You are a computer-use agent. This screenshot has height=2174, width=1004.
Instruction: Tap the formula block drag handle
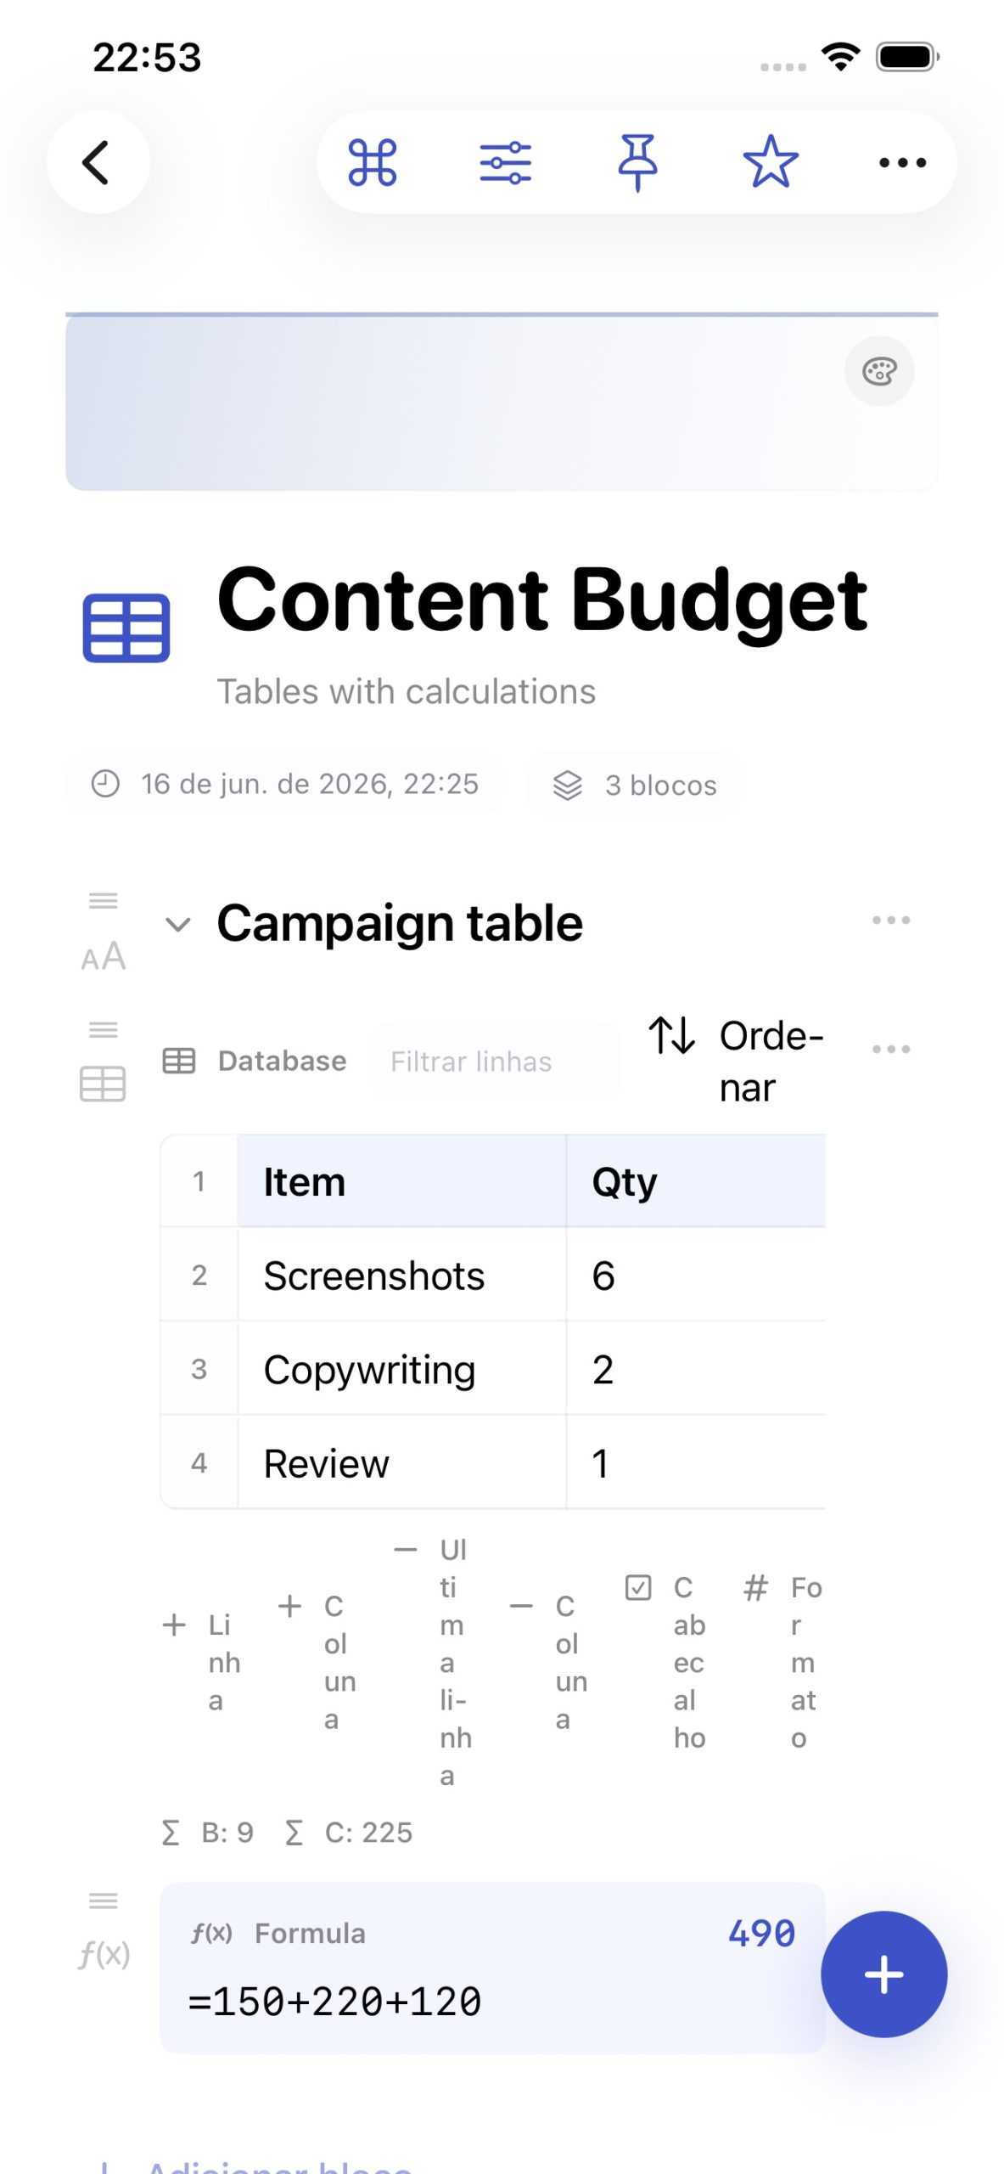(x=104, y=1901)
